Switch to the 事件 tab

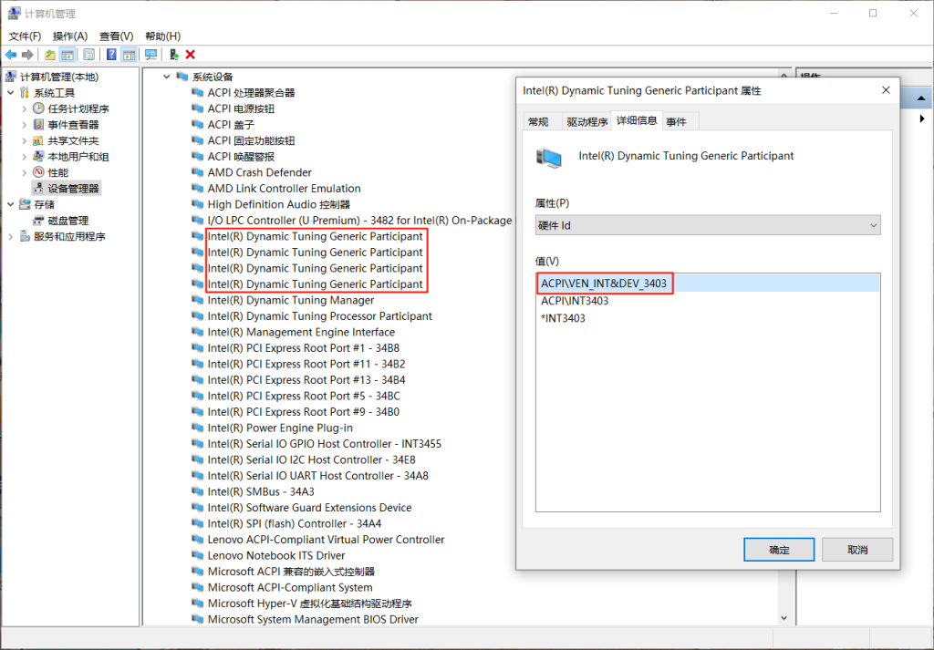pyautogui.click(x=676, y=121)
